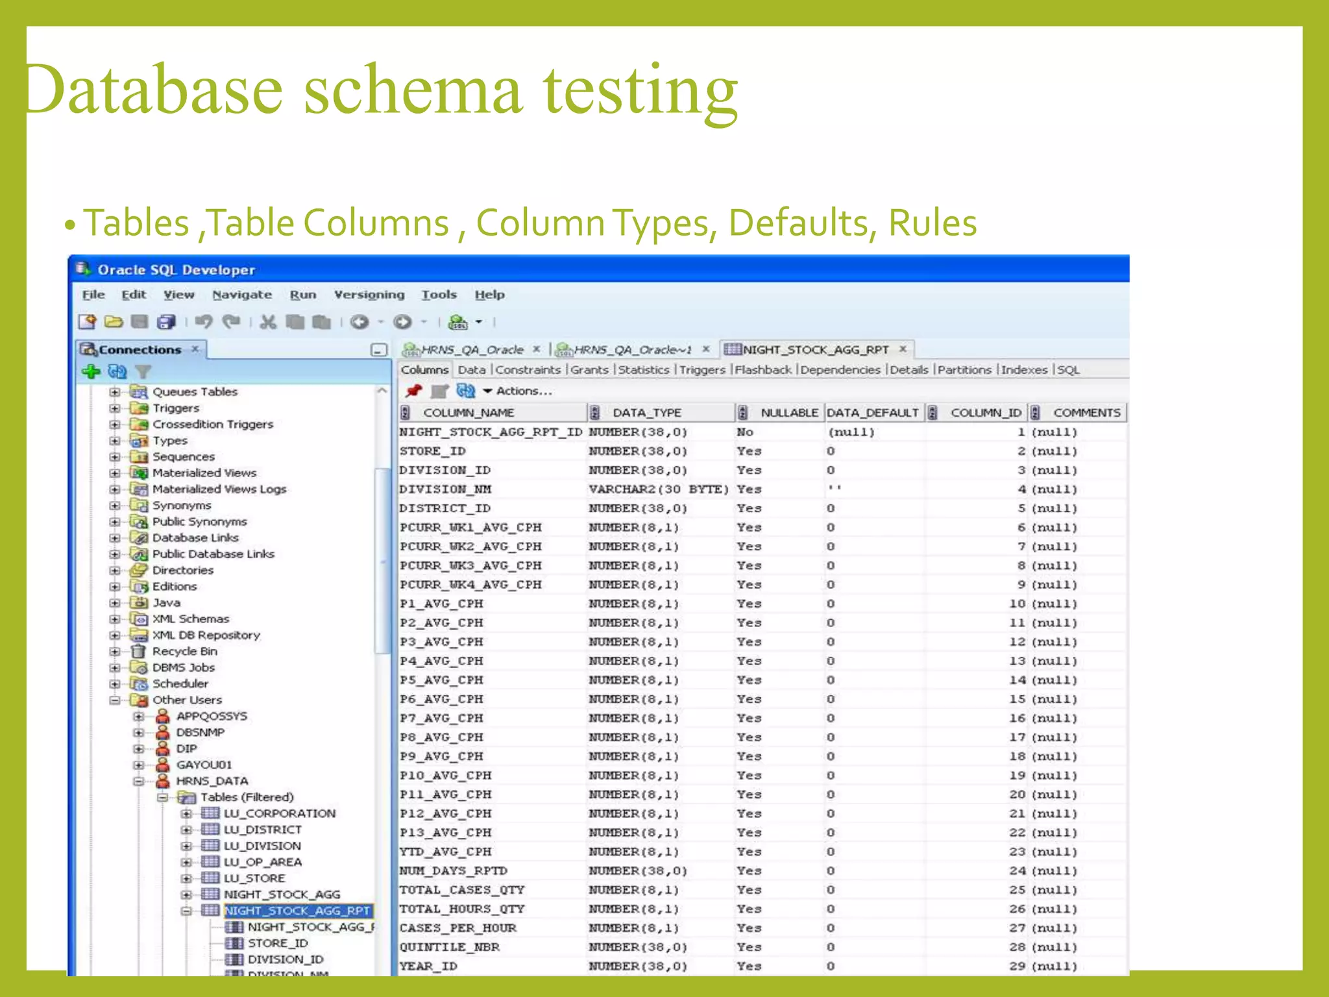1329x997 pixels.
Task: Click the Cut scissors icon
Action: [268, 321]
